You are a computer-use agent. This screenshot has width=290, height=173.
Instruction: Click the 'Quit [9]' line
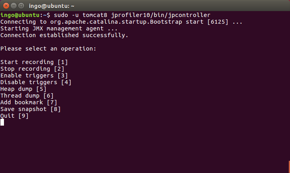click(x=14, y=116)
